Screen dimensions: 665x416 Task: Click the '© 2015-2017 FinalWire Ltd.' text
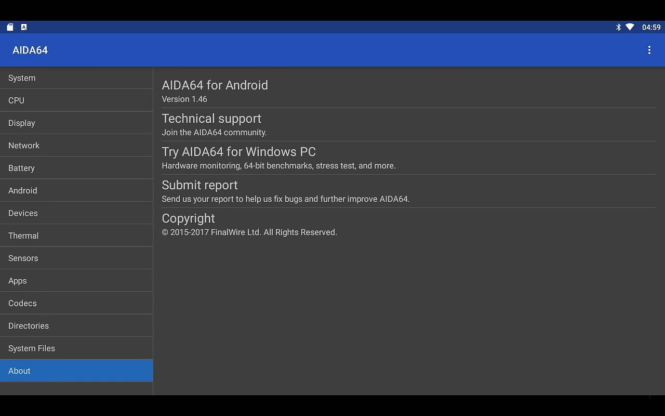click(249, 232)
